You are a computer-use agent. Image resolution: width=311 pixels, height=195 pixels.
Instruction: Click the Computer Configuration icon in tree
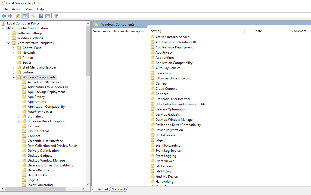[9, 28]
